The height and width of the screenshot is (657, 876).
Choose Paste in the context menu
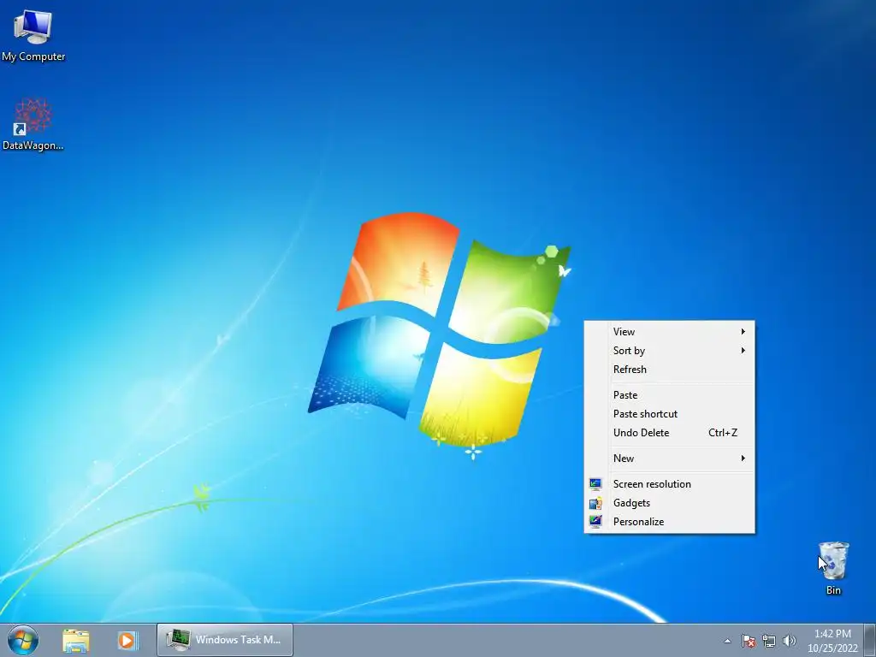669,395
